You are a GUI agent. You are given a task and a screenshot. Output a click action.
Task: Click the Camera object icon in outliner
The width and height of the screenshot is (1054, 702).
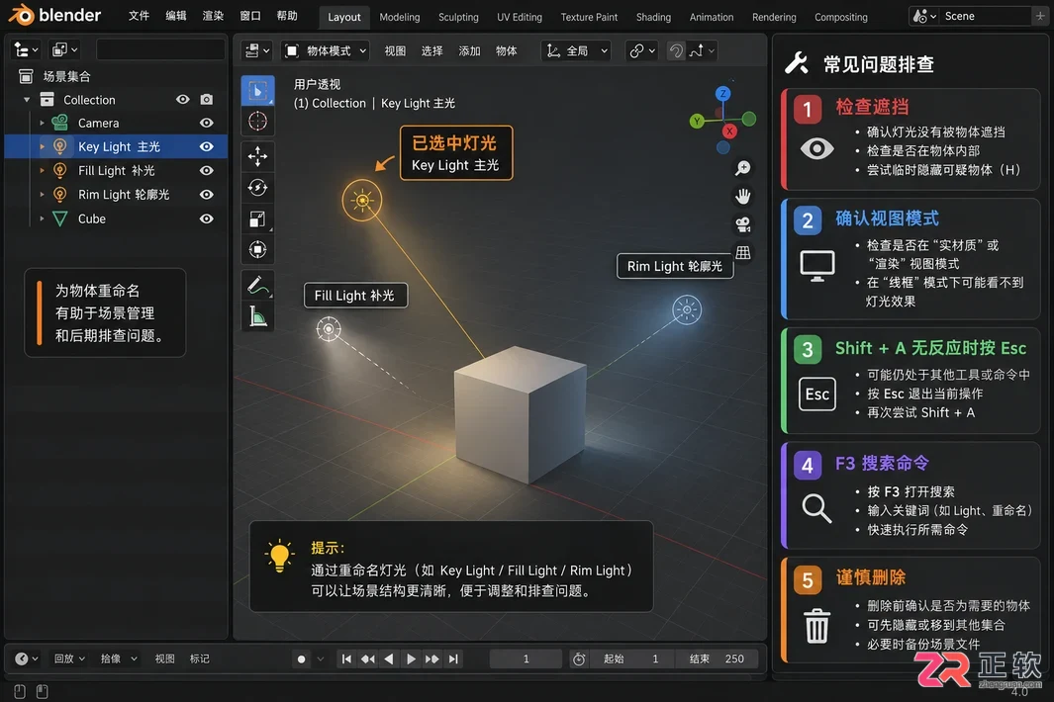pos(59,123)
